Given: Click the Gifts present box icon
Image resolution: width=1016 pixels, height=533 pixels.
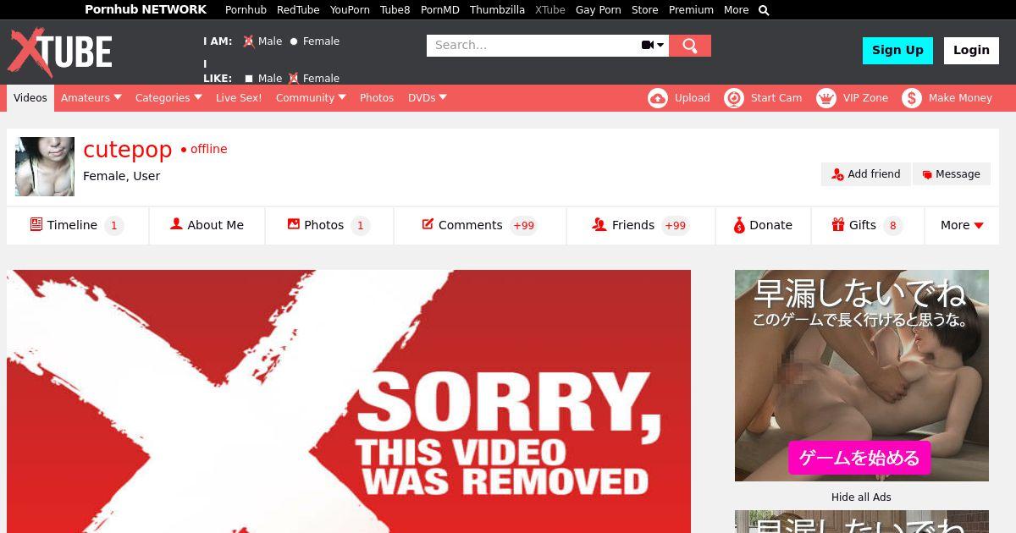Looking at the screenshot, I should [x=838, y=224].
